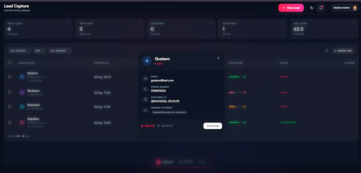This screenshot has height=173, width=361.
Task: Click the 62.5 average score value
Action: click(x=298, y=29)
